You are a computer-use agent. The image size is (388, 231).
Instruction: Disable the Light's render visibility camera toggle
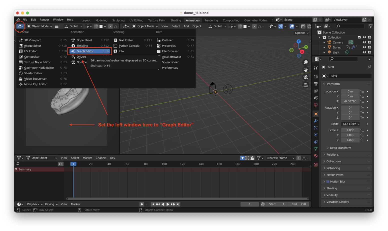tap(370, 52)
